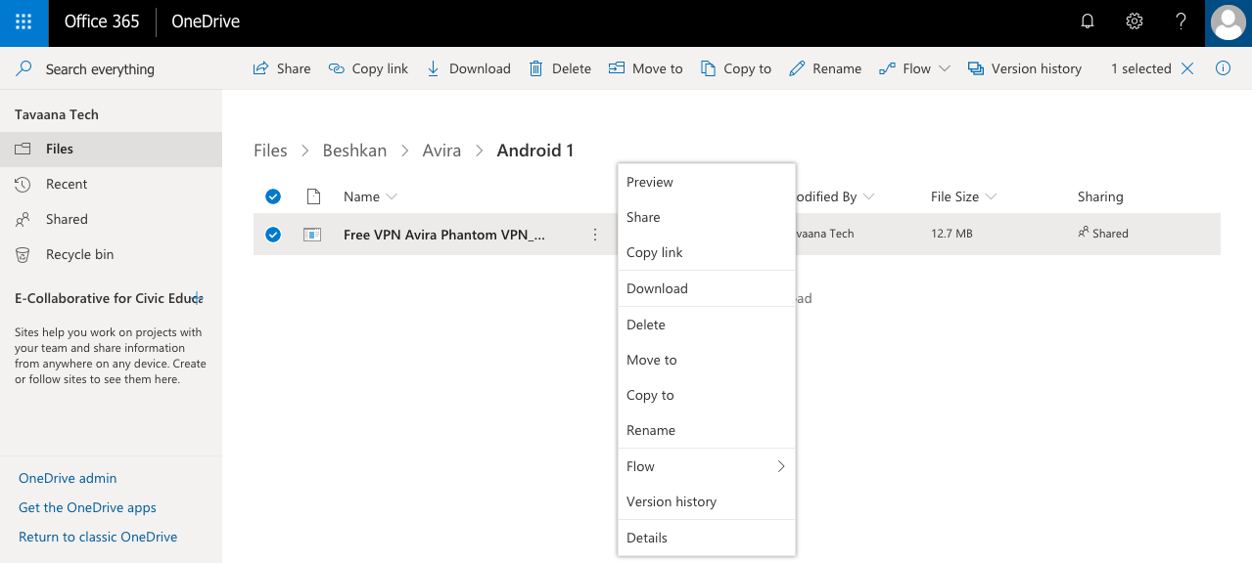Choose Share in the context menu
The width and height of the screenshot is (1252, 563).
(707, 217)
